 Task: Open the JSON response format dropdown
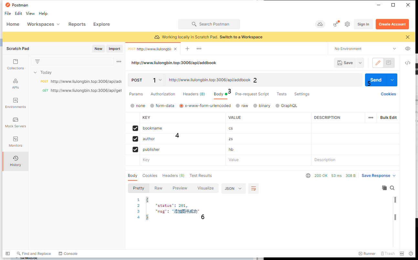234,188
